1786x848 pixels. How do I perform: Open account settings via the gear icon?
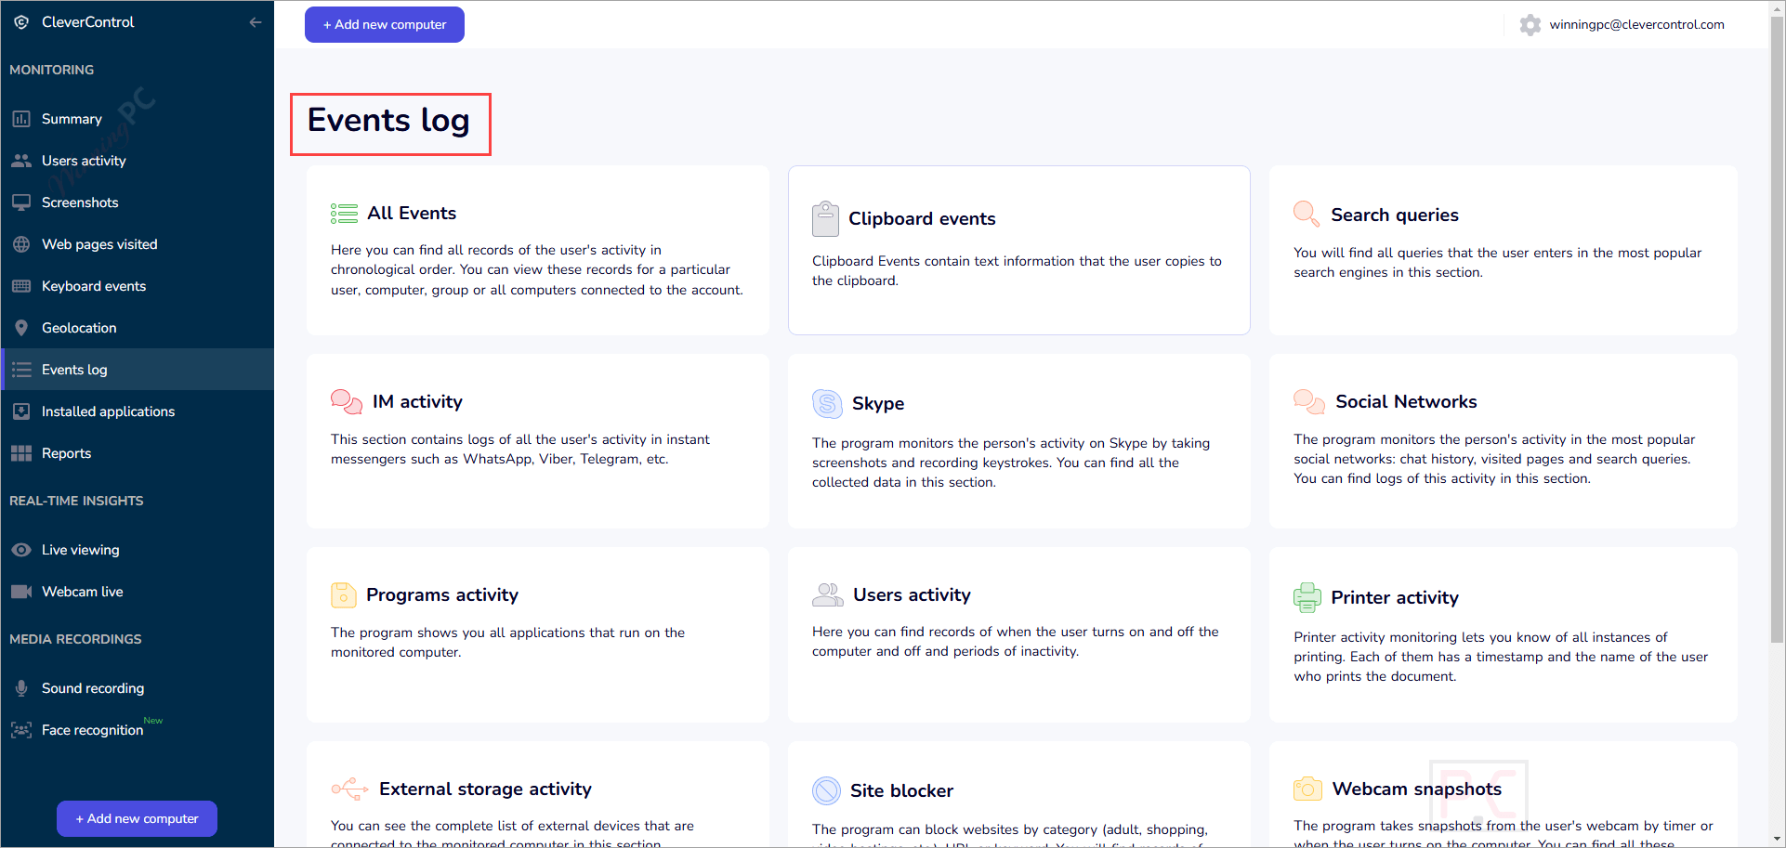point(1530,25)
